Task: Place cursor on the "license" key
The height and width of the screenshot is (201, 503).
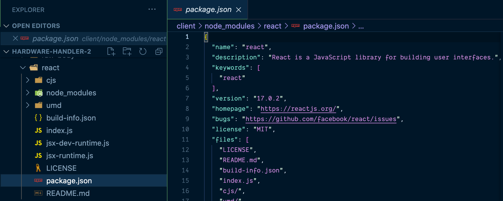Action: point(229,129)
